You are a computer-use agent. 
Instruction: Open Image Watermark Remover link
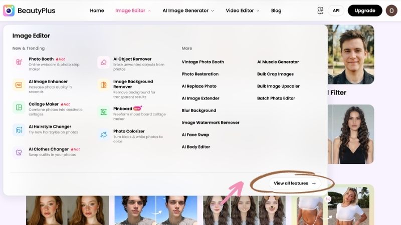click(211, 122)
